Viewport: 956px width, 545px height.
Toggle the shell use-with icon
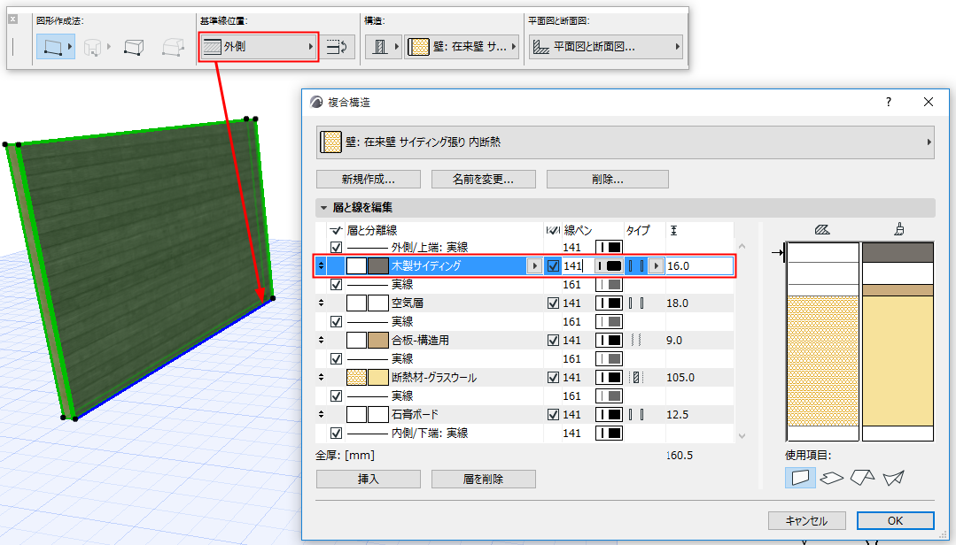[894, 478]
